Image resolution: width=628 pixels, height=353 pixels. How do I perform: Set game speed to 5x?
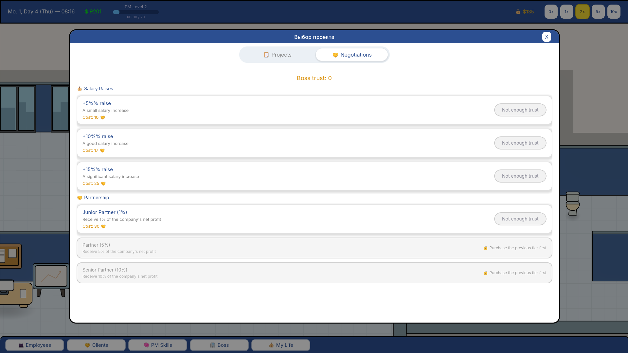pos(598,12)
